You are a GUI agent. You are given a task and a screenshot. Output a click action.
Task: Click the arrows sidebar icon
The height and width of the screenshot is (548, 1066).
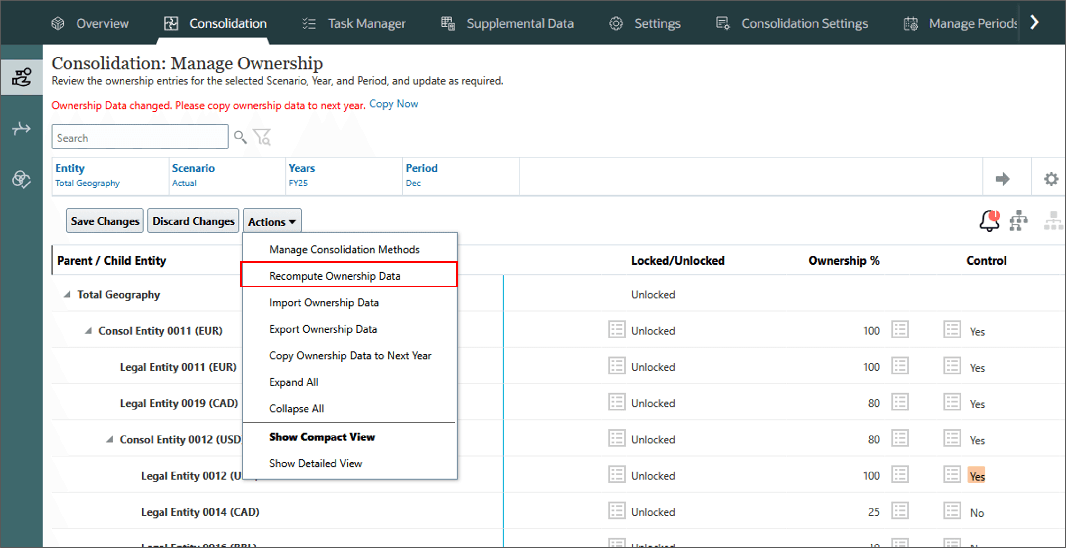click(x=22, y=129)
